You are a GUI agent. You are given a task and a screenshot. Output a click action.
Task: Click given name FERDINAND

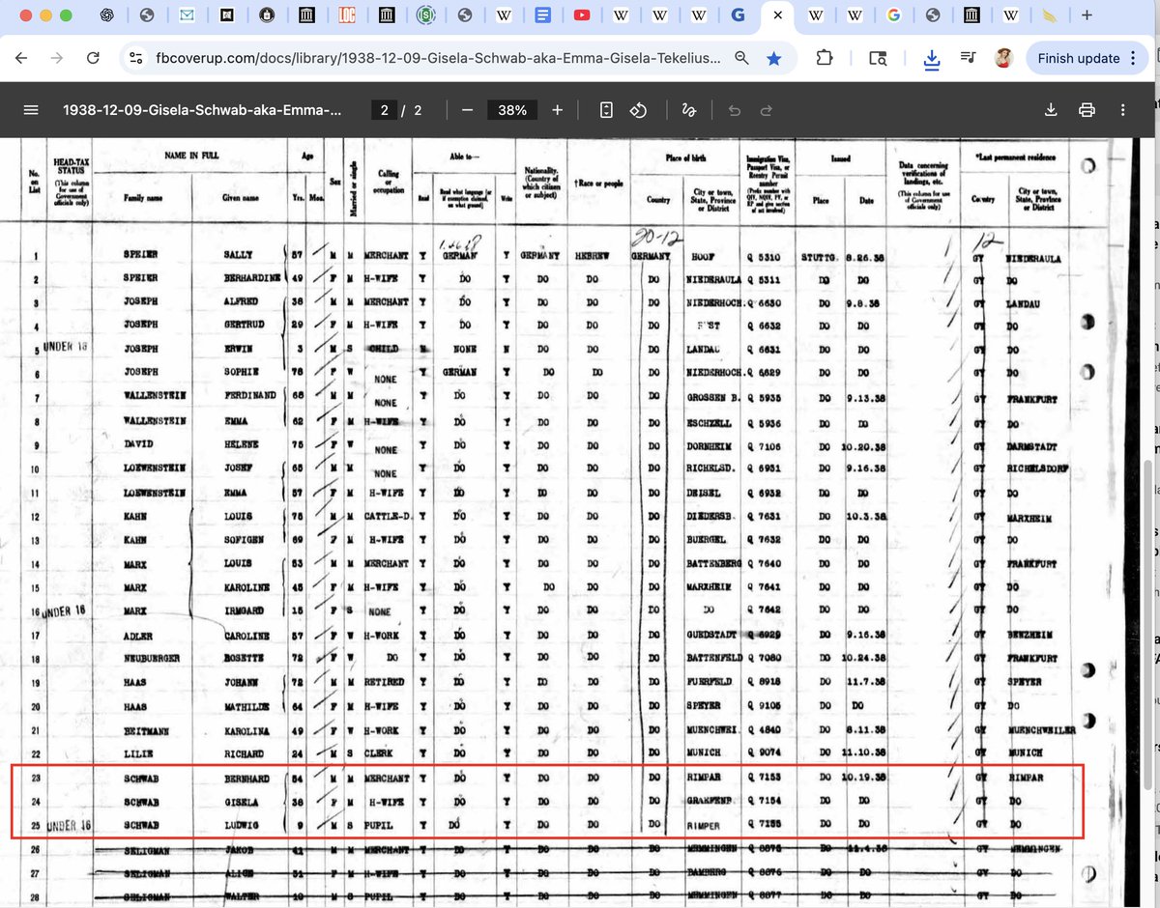pyautogui.click(x=249, y=396)
